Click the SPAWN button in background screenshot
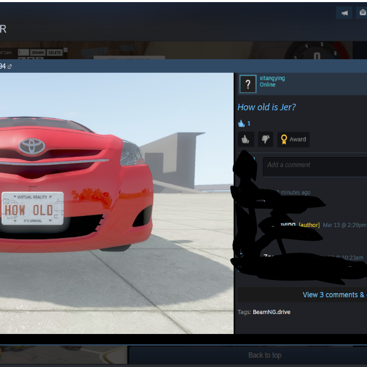 click(x=38, y=52)
